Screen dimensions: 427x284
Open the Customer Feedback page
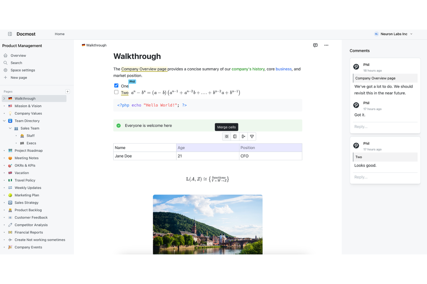click(x=31, y=218)
